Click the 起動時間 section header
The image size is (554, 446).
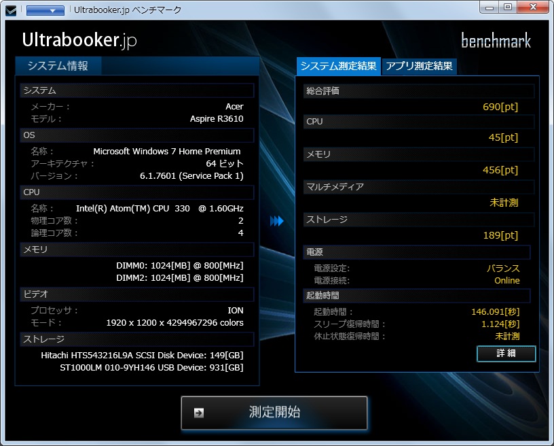coord(417,296)
